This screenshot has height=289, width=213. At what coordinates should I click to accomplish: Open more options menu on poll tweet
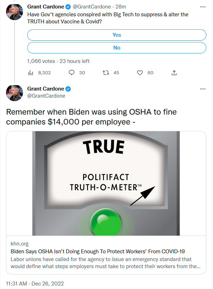tap(202, 7)
